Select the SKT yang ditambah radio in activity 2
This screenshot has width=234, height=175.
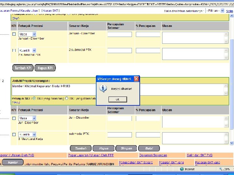click(67, 99)
